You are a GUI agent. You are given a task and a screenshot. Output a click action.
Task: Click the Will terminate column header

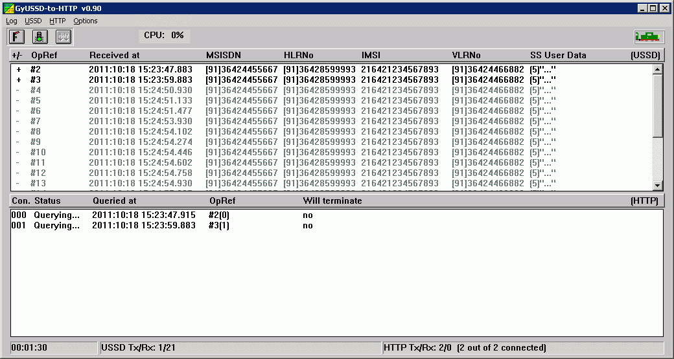[x=332, y=201]
